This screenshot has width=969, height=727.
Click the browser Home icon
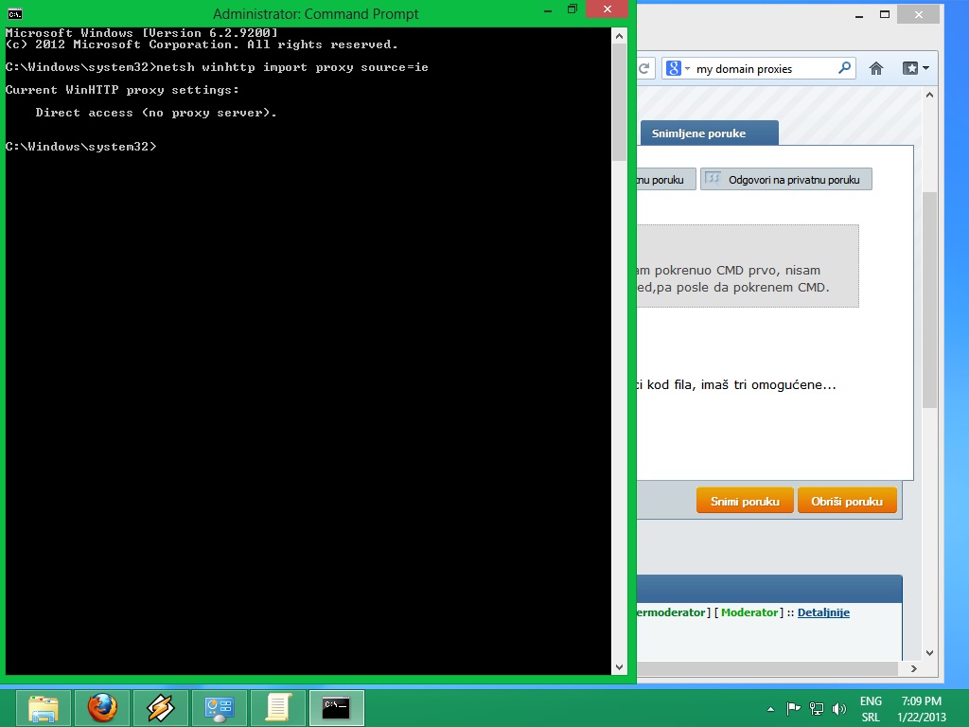(x=876, y=68)
